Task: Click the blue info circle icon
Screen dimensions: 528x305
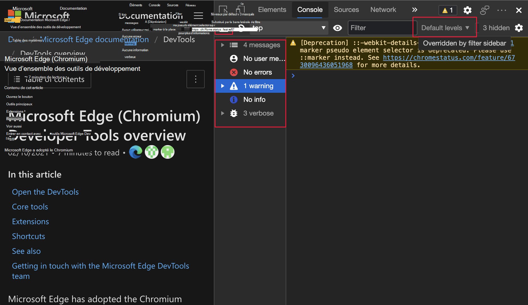Action: coord(234,100)
